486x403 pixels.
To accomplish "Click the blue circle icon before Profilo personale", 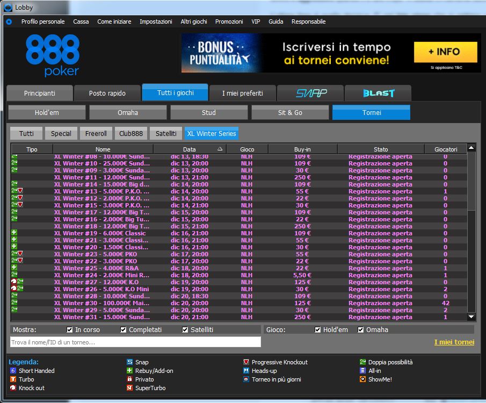I will (x=9, y=21).
